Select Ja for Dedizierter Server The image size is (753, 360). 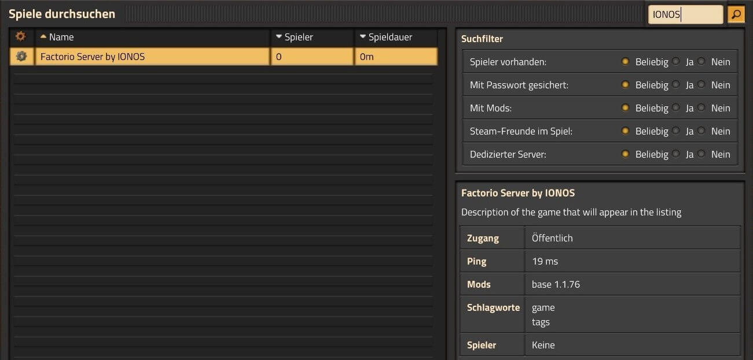point(675,154)
